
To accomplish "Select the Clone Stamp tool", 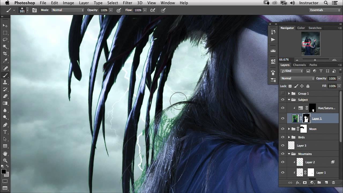I will [x=5, y=82].
